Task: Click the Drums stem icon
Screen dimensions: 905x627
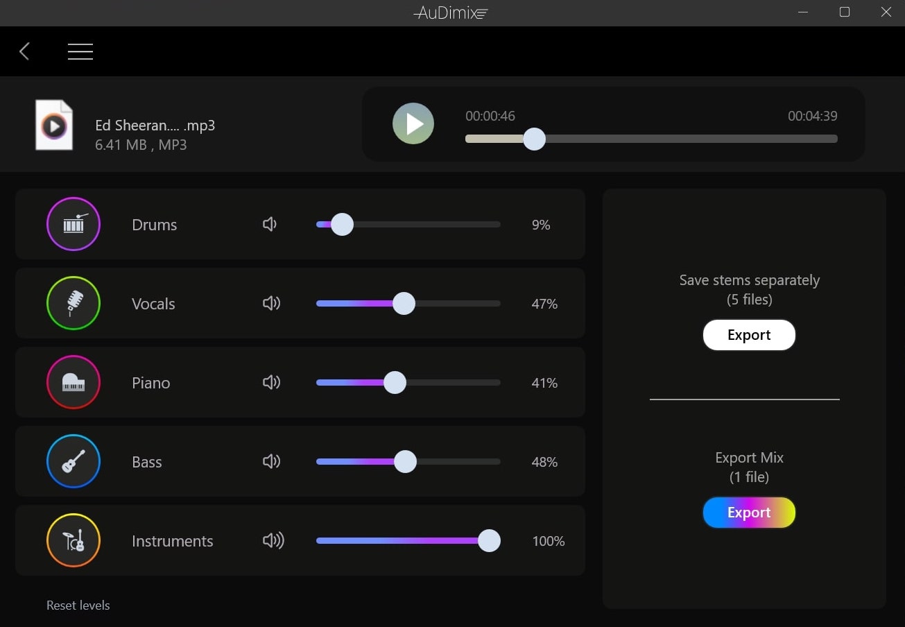Action: (x=74, y=224)
